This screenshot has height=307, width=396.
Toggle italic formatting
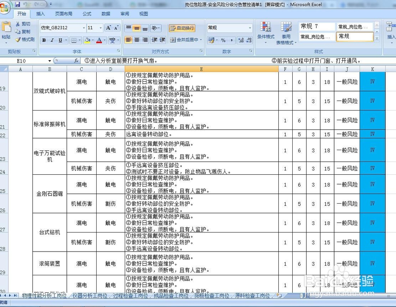pos(52,40)
